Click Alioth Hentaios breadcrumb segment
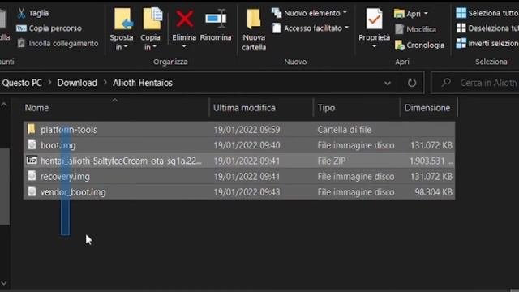This screenshot has width=519, height=292. click(x=143, y=83)
